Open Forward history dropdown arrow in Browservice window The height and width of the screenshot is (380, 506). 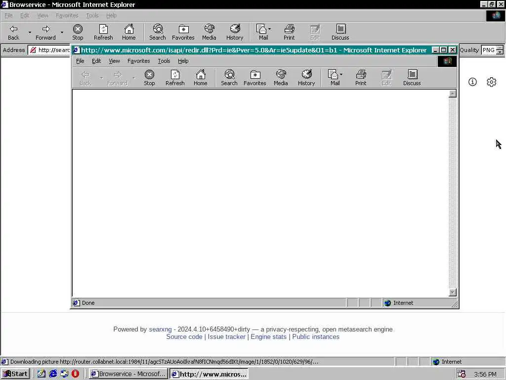[62, 32]
